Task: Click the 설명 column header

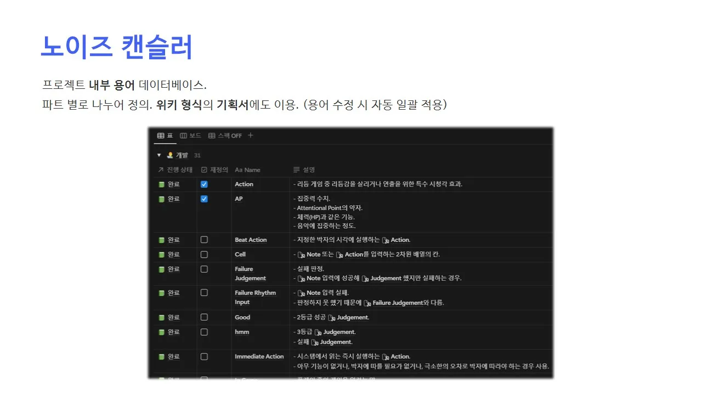Action: tap(304, 170)
